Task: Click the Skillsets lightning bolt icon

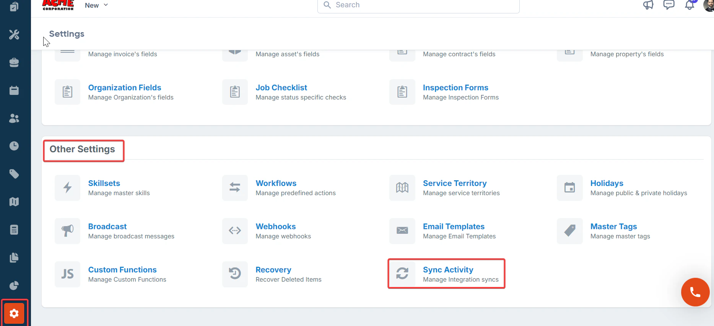Action: click(67, 187)
